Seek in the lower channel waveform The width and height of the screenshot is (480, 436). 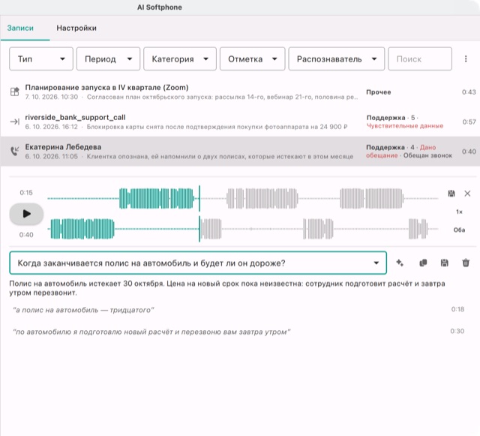[243, 229]
